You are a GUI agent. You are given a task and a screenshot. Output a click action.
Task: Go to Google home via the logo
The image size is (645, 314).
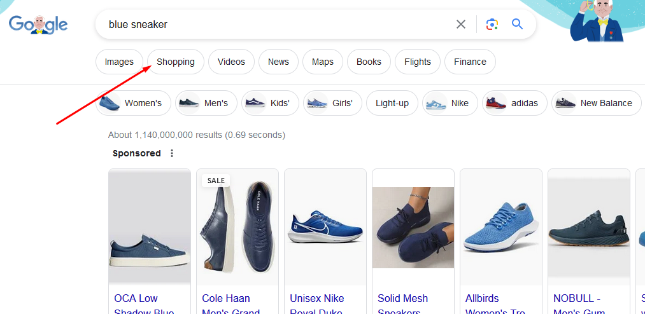[x=38, y=24]
